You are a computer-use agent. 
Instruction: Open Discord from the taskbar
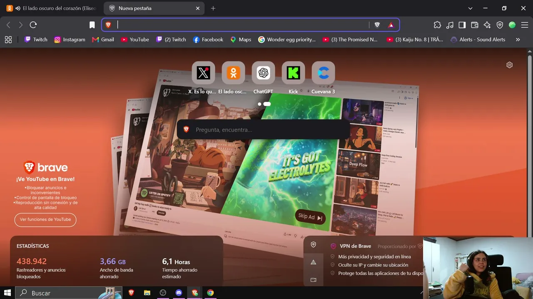pyautogui.click(x=179, y=293)
